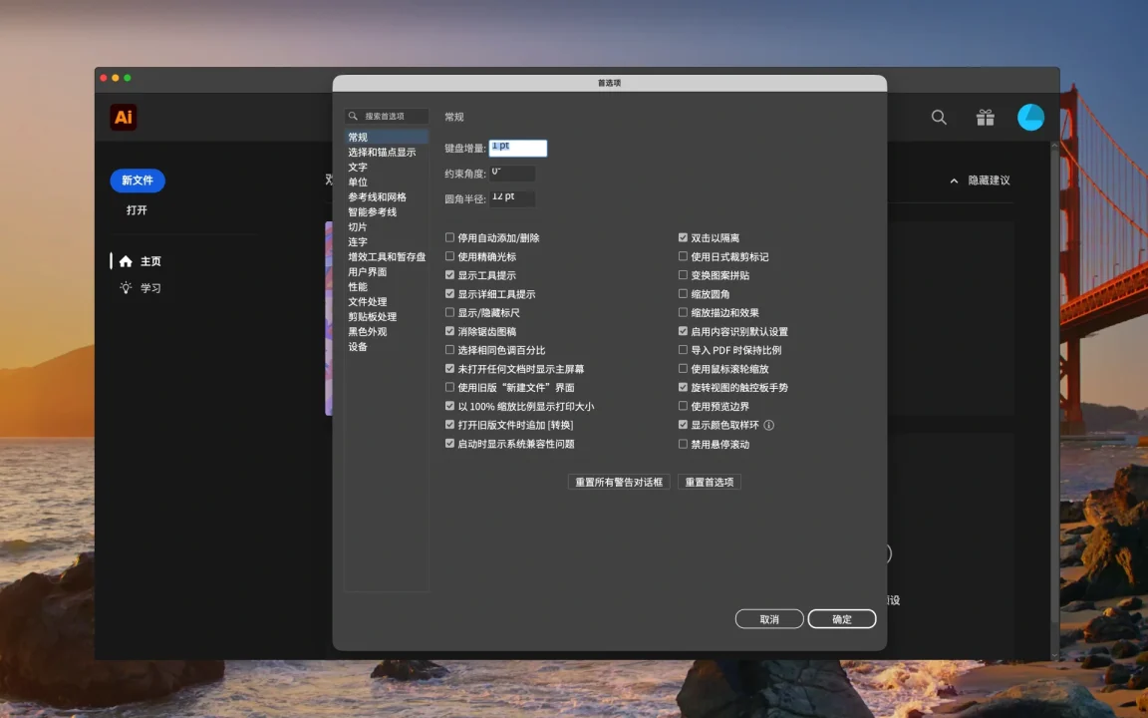The width and height of the screenshot is (1148, 718).
Task: Collapse suggestions with the 隐藏建议 chevron
Action: click(954, 180)
